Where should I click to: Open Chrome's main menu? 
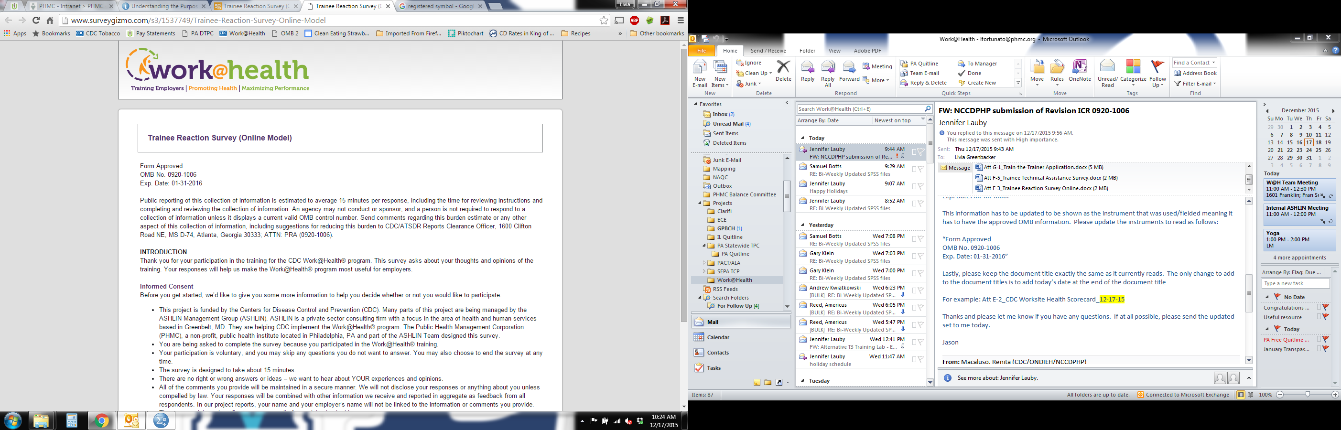click(681, 20)
